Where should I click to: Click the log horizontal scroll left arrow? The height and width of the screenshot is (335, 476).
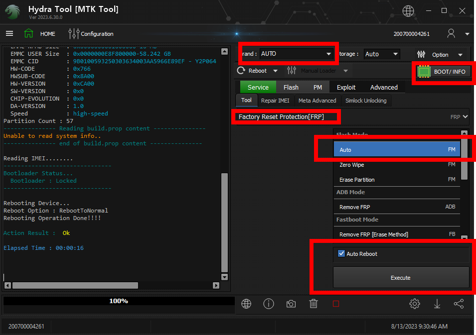[7, 285]
